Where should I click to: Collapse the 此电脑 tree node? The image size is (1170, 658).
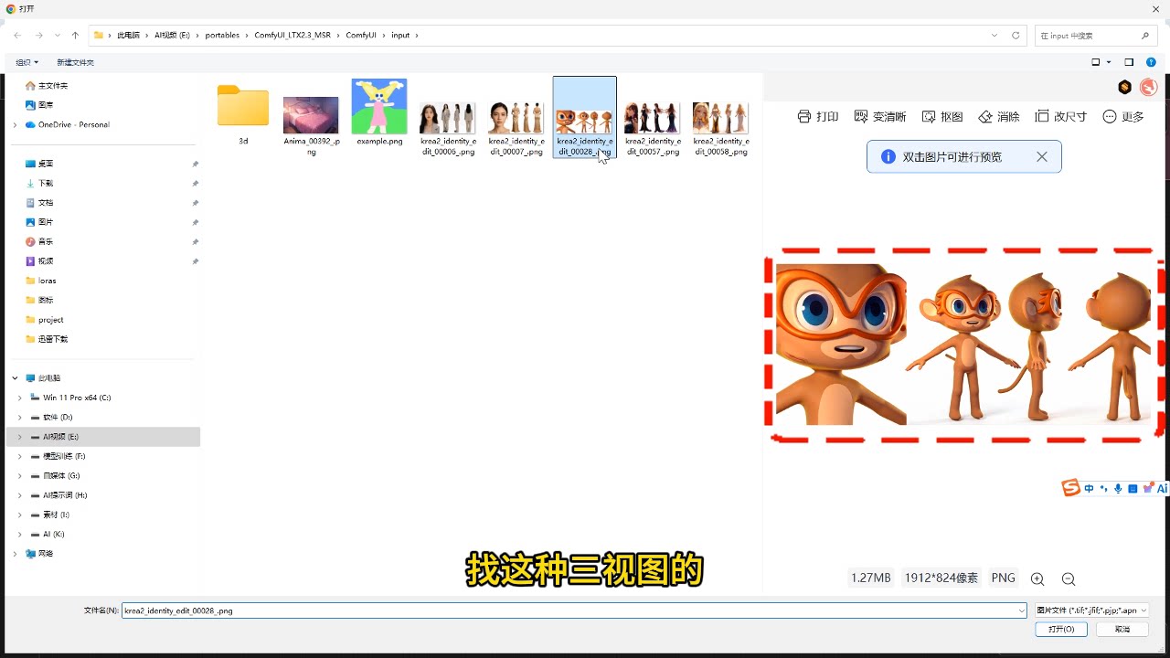tap(15, 377)
